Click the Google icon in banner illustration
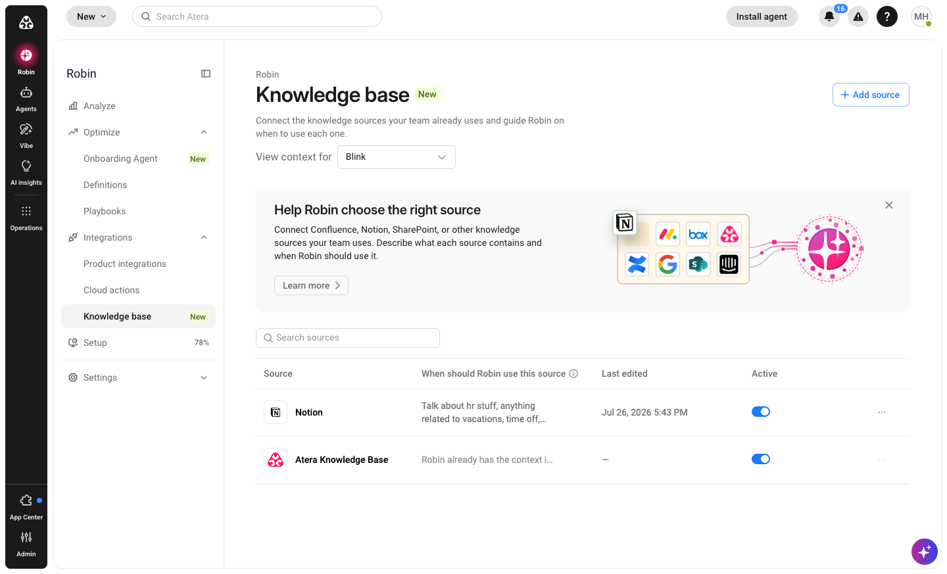The width and height of the screenshot is (947, 574). coord(668,264)
